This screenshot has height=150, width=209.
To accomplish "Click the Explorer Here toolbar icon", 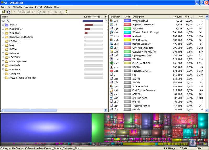I will click(24, 12).
